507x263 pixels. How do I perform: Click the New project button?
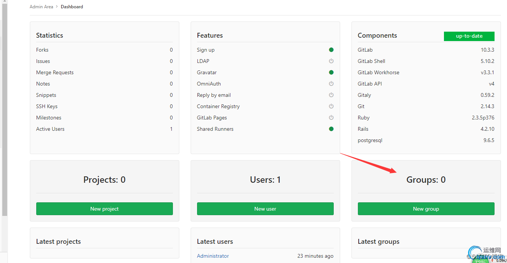(105, 209)
